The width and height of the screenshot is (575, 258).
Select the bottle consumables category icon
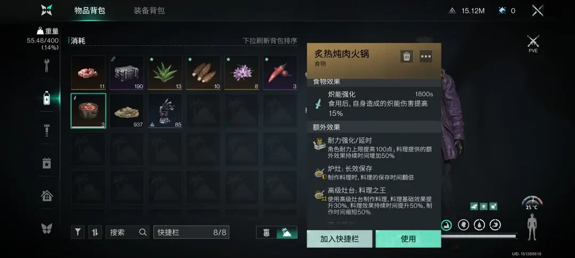pos(46,98)
